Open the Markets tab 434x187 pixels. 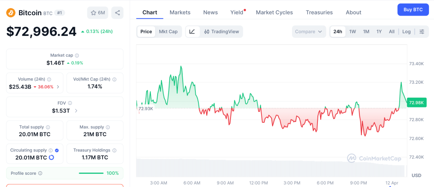[180, 12]
